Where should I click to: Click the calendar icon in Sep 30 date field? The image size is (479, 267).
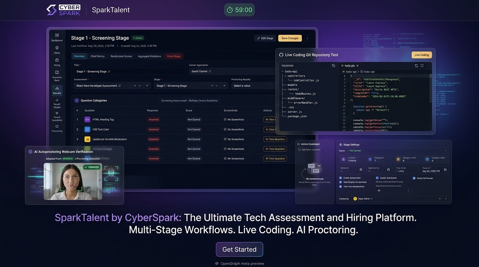(445, 170)
